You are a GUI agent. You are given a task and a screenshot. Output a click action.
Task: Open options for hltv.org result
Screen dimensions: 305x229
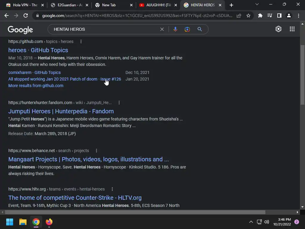(112, 189)
